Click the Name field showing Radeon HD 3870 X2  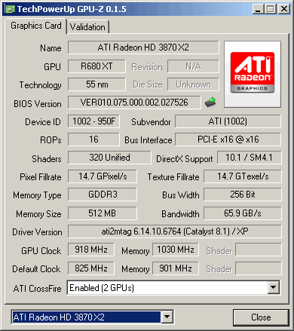(143, 48)
